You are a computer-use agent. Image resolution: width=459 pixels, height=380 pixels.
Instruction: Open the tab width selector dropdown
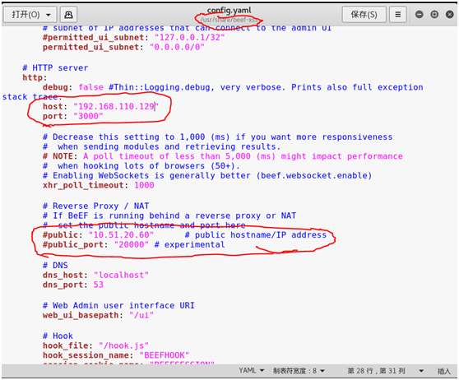coord(299,371)
